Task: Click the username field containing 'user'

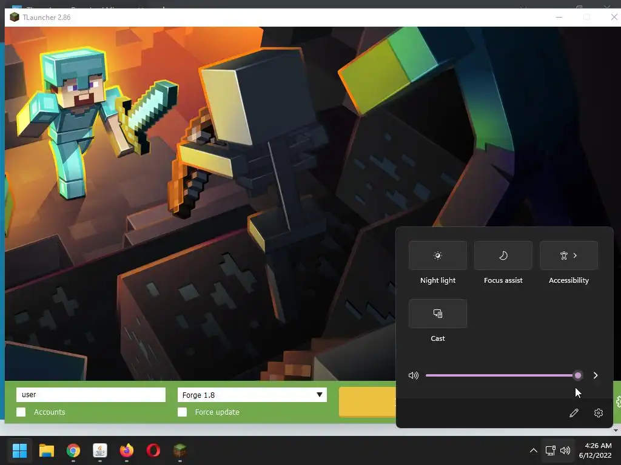Action: click(91, 395)
